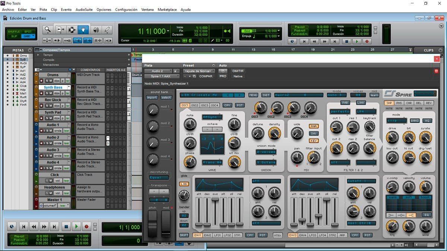Go to end in top toolbar transport

336,42
